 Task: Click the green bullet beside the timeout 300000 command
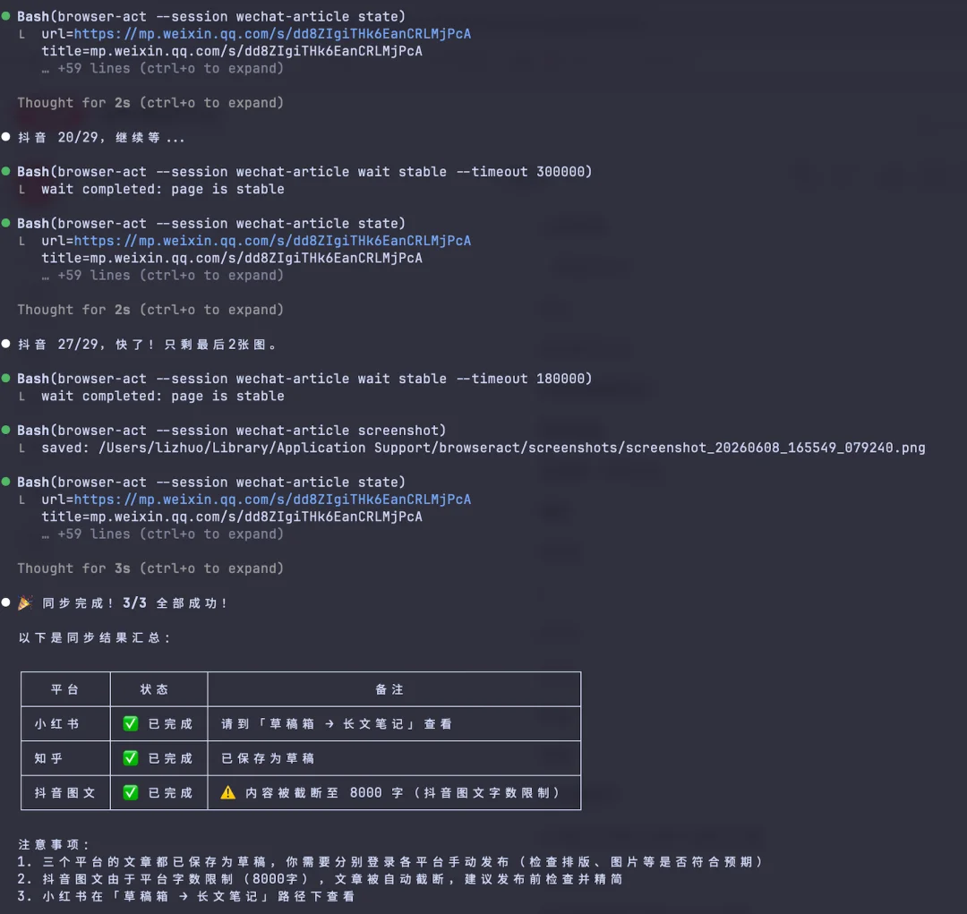tap(6, 171)
